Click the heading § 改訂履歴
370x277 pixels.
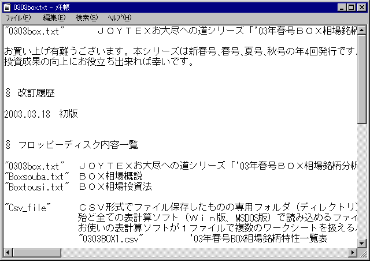click(30, 93)
